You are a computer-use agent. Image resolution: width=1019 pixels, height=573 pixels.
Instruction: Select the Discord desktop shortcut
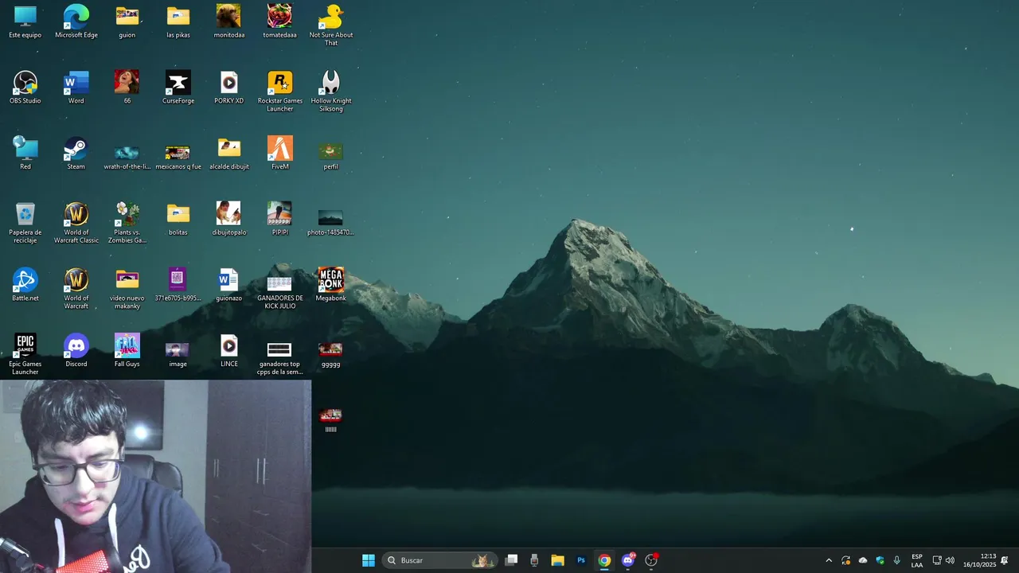tap(76, 351)
